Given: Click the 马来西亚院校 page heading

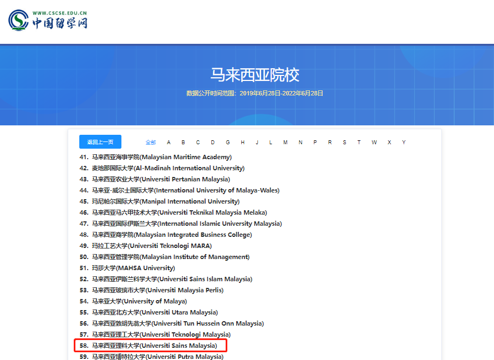Looking at the screenshot, I should [x=254, y=75].
